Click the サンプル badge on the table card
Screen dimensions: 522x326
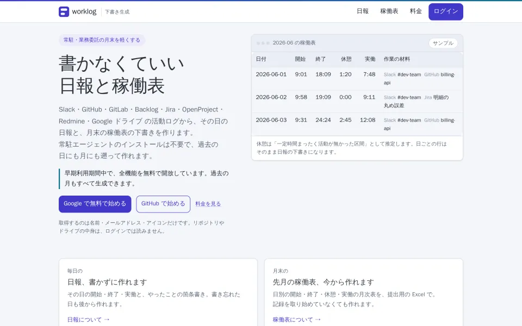[443, 43]
